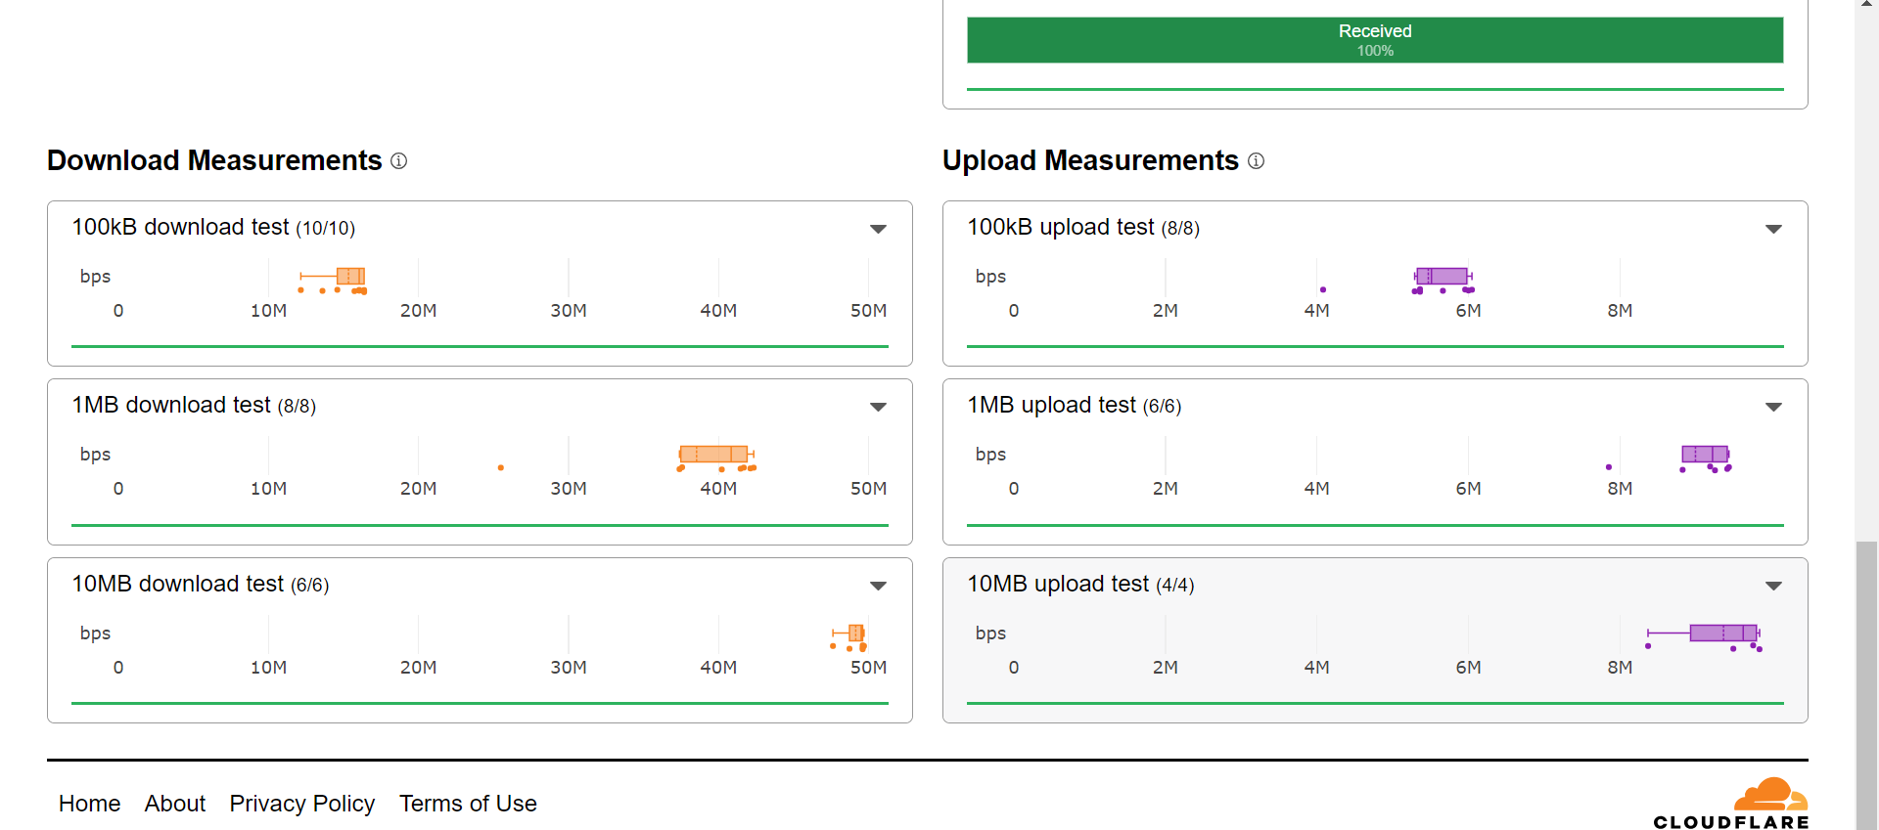Click the '10MB download test' title text
Screen dimensions: 1879x830
point(177,584)
